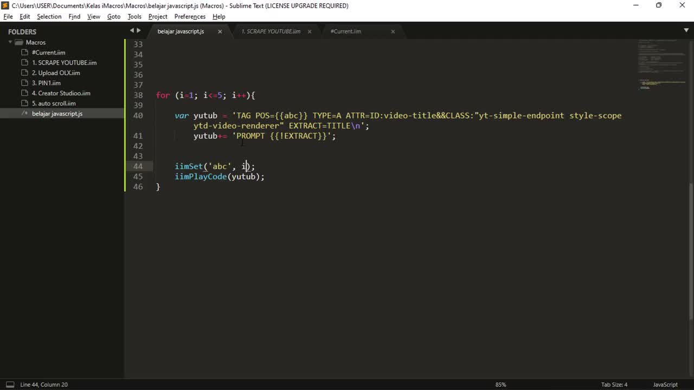Click the file icon beside 1. SCRAPE YOUTUBE.iim
The height and width of the screenshot is (390, 694).
(24, 63)
